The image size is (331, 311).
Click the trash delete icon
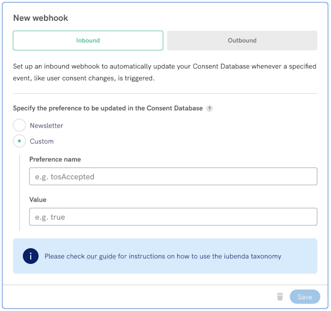tap(280, 297)
